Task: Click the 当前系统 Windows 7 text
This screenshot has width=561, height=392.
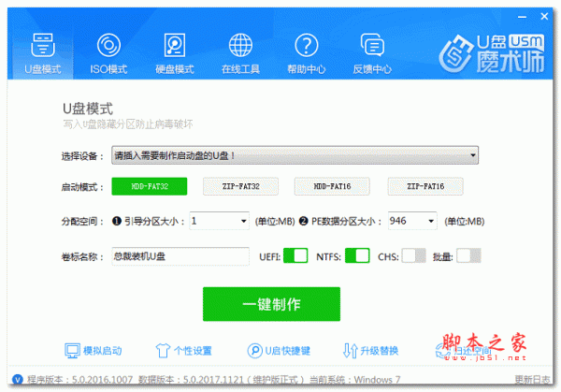Action: 354,380
